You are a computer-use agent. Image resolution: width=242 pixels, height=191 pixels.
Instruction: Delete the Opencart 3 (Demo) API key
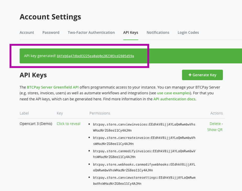[x=215, y=124]
